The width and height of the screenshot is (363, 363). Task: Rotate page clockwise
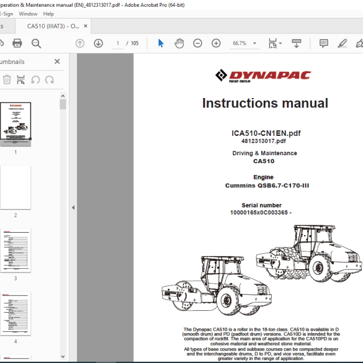[50, 79]
